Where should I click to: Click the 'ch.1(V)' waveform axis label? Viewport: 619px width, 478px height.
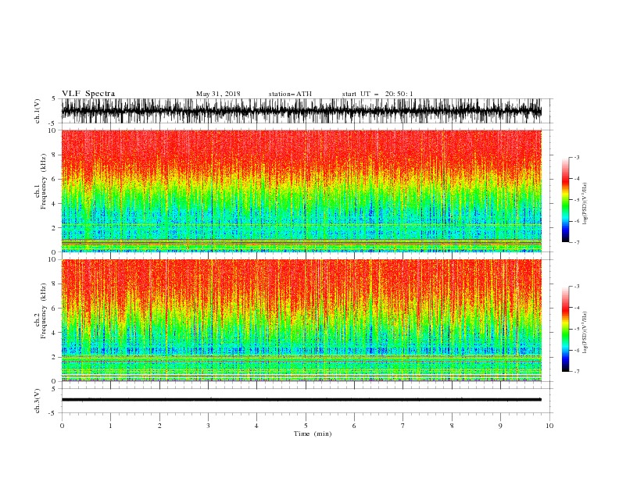coord(38,111)
